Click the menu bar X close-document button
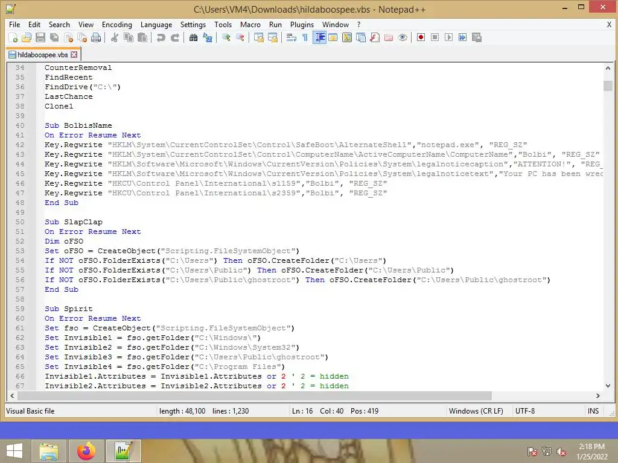This screenshot has width=618, height=463. point(609,24)
